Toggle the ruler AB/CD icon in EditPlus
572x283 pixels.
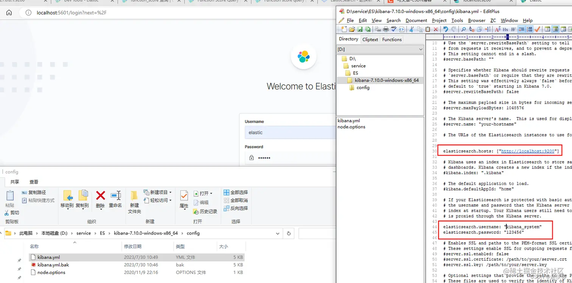pyautogui.click(x=530, y=29)
